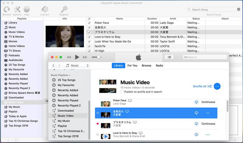Go forward with iTunes forward arrow
Screen dimensions: 243x143
click(59, 65)
